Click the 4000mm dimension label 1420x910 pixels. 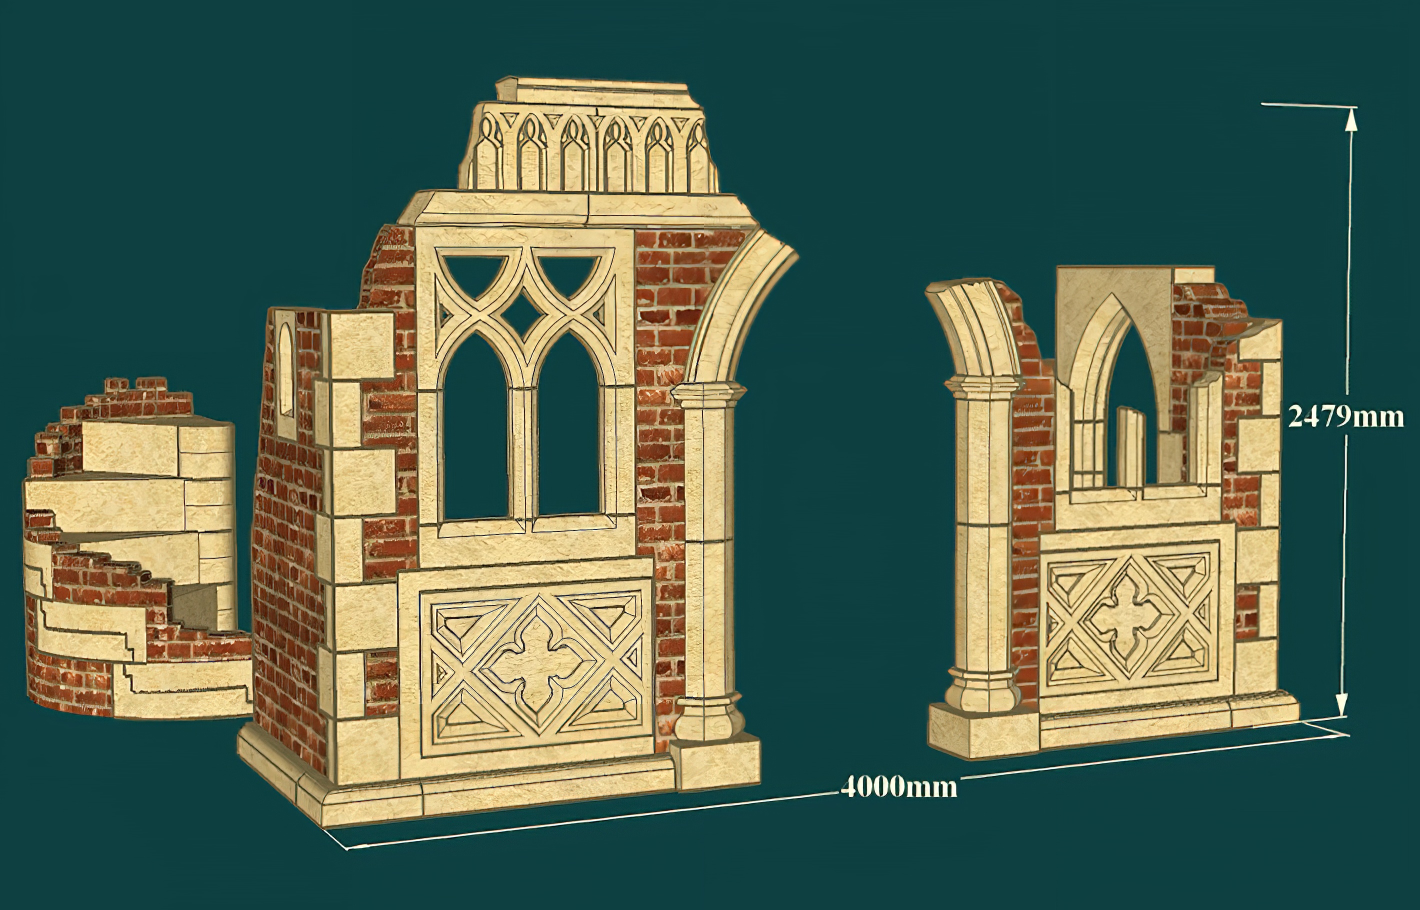[x=898, y=787]
